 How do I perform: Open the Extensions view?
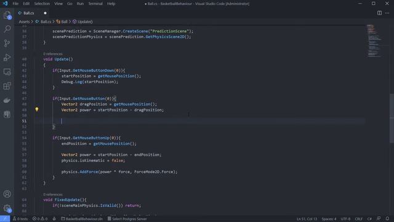[x=7, y=86]
